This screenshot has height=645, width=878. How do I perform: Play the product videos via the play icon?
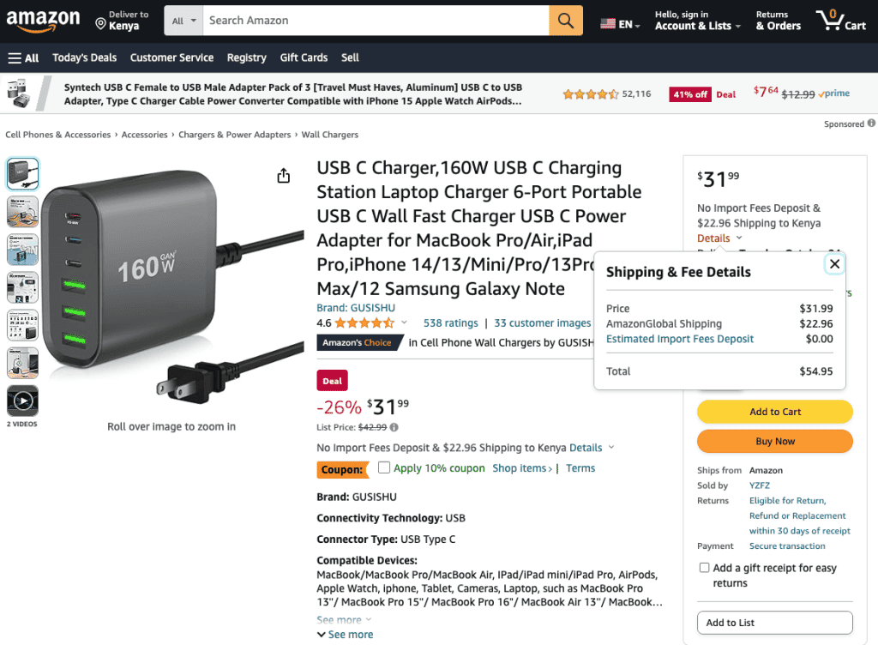pyautogui.click(x=22, y=400)
